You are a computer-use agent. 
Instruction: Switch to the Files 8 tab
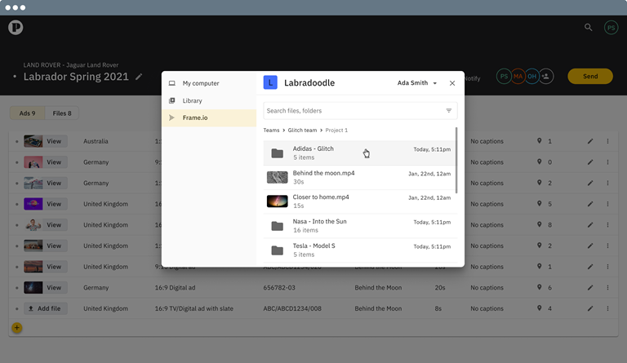click(x=62, y=113)
